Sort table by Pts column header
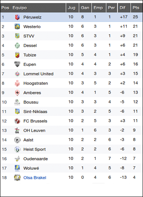The width and height of the screenshot is (143, 197). (136, 8)
